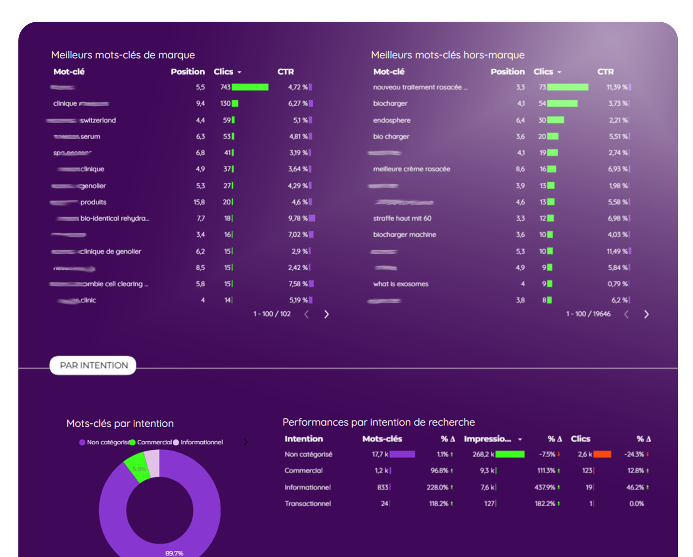Viewport: 693px width, 557px height.
Task: Click the Clics sort arrow in the brand keywords table
Action: coord(240,72)
